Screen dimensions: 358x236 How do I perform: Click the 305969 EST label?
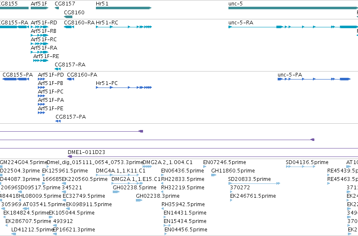tap(11, 204)
